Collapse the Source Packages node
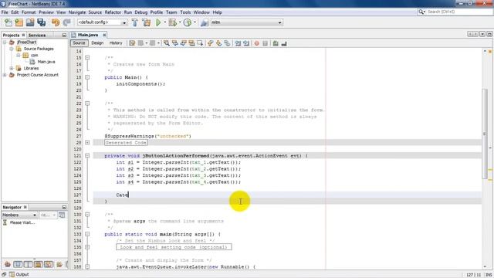Viewport: 494px width, 278px height. tap(12, 49)
